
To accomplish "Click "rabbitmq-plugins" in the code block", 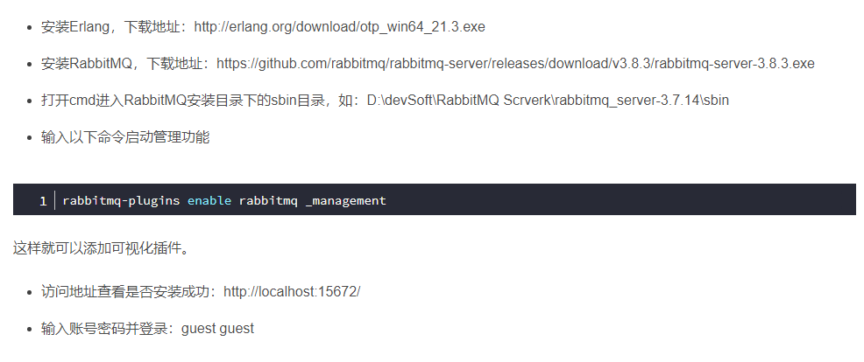I will 121,200.
